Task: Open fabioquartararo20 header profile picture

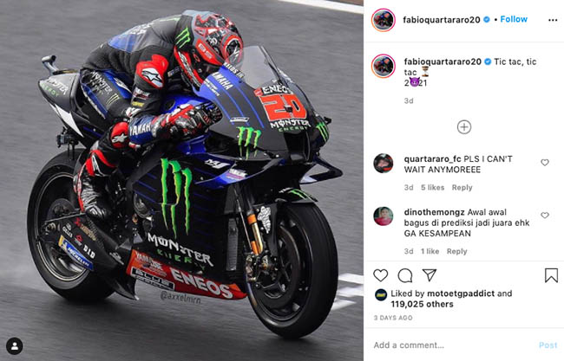Action: 383,20
